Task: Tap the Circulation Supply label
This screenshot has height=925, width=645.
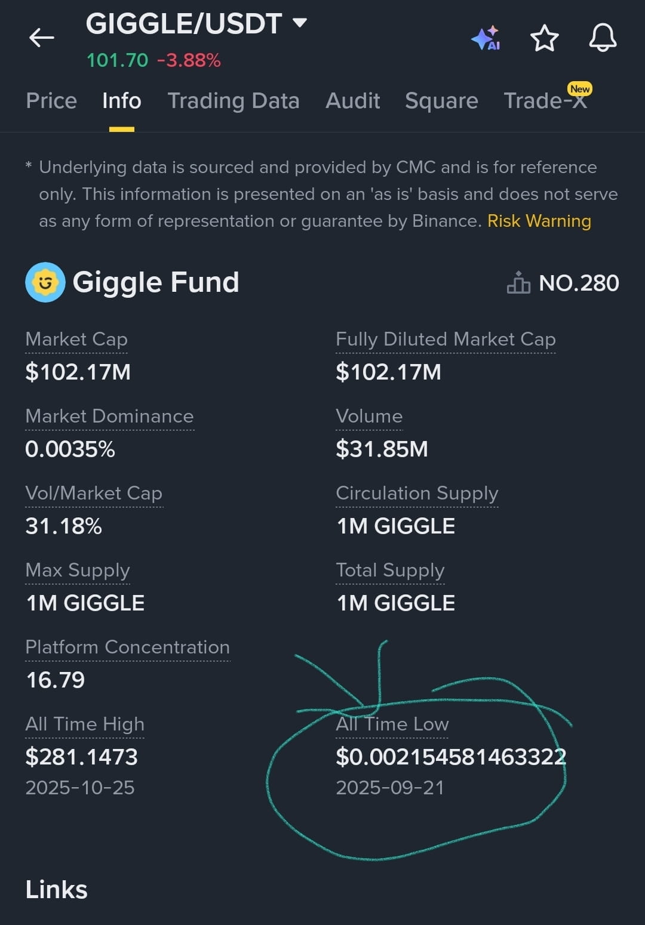Action: (417, 494)
